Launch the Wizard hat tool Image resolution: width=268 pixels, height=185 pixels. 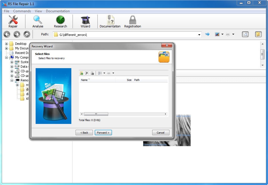(85, 21)
